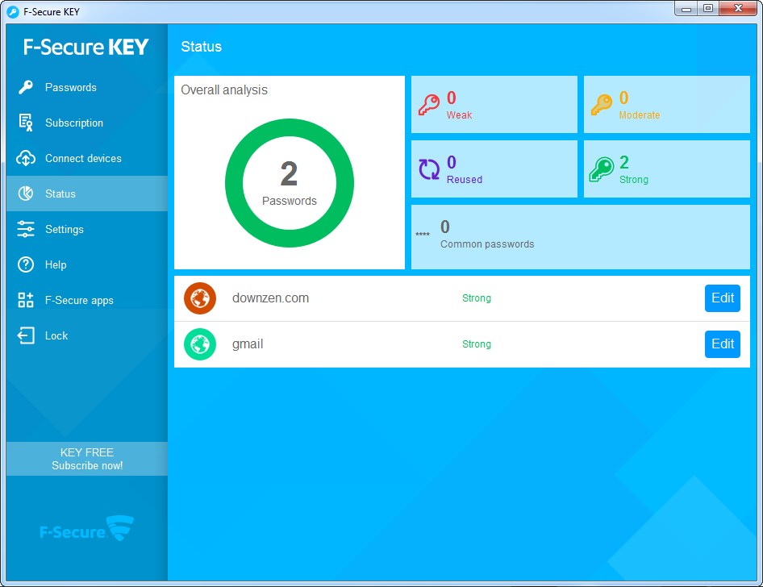Close the F-Secure KEY window
Viewport: 763px width, 587px height.
tap(738, 9)
